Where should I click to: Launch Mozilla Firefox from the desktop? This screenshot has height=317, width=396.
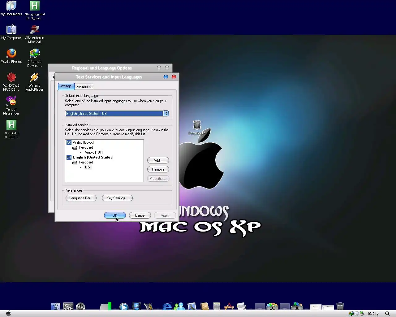coord(11,56)
